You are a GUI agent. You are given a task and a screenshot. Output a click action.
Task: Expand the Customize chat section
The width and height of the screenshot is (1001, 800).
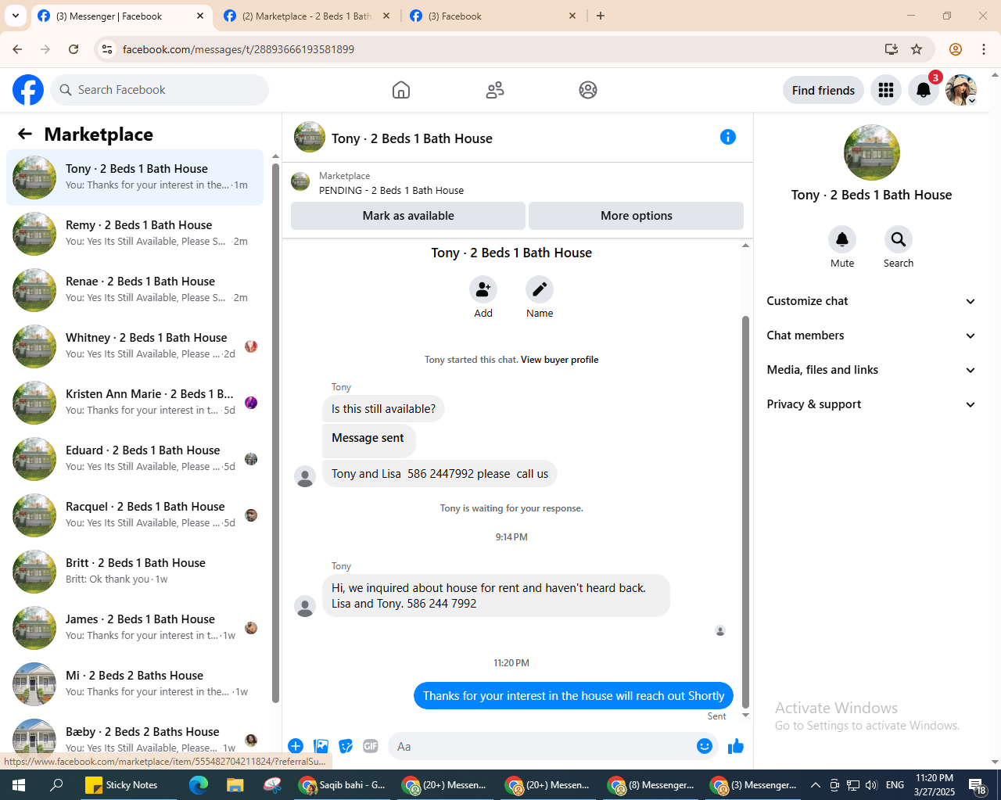click(x=872, y=301)
